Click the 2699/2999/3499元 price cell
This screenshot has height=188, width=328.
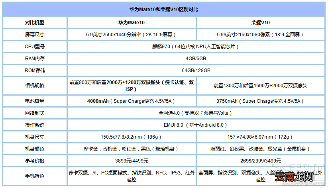pos(261,161)
